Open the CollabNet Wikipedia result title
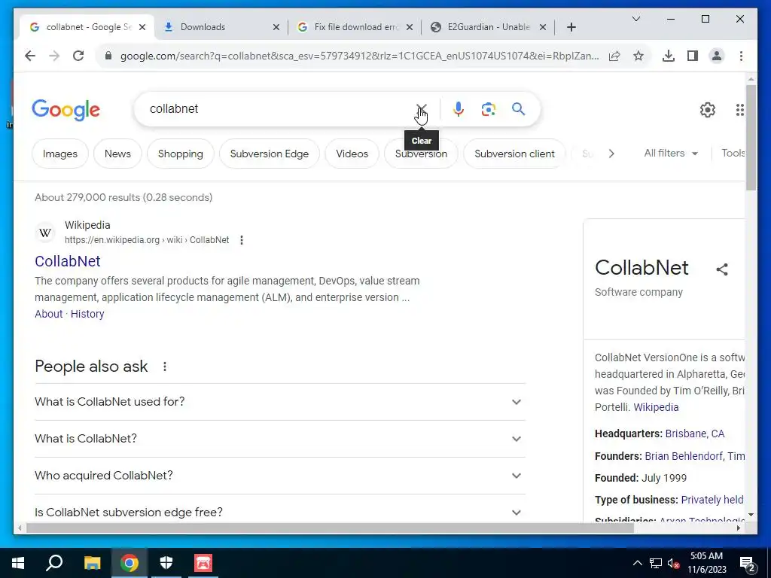This screenshot has height=578, width=771. click(x=67, y=261)
